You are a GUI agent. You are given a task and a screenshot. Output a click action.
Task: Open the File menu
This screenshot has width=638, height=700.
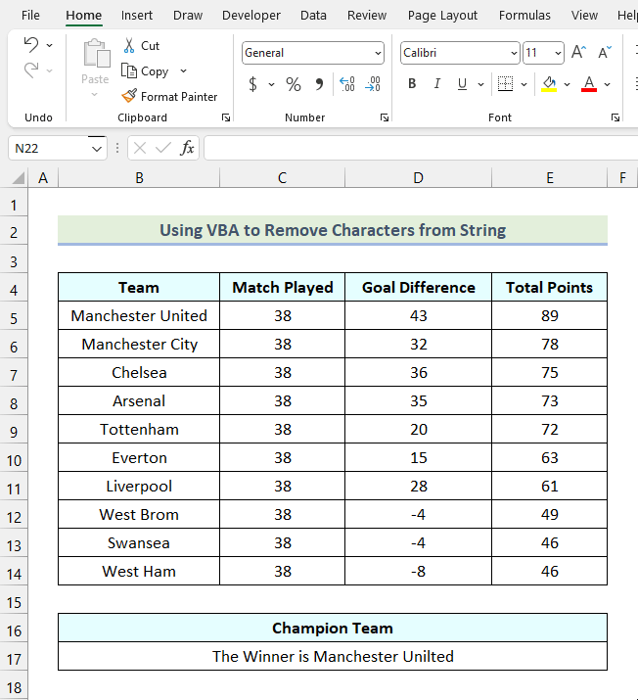click(30, 16)
